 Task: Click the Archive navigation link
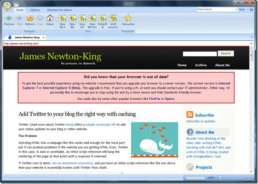pos(201,65)
